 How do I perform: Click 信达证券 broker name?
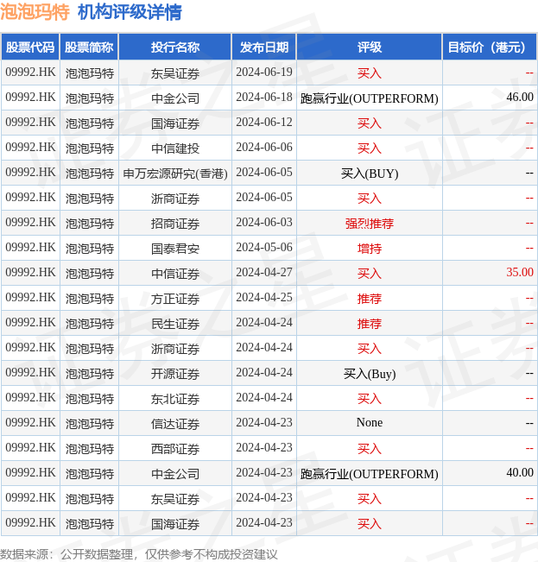pyautogui.click(x=175, y=424)
